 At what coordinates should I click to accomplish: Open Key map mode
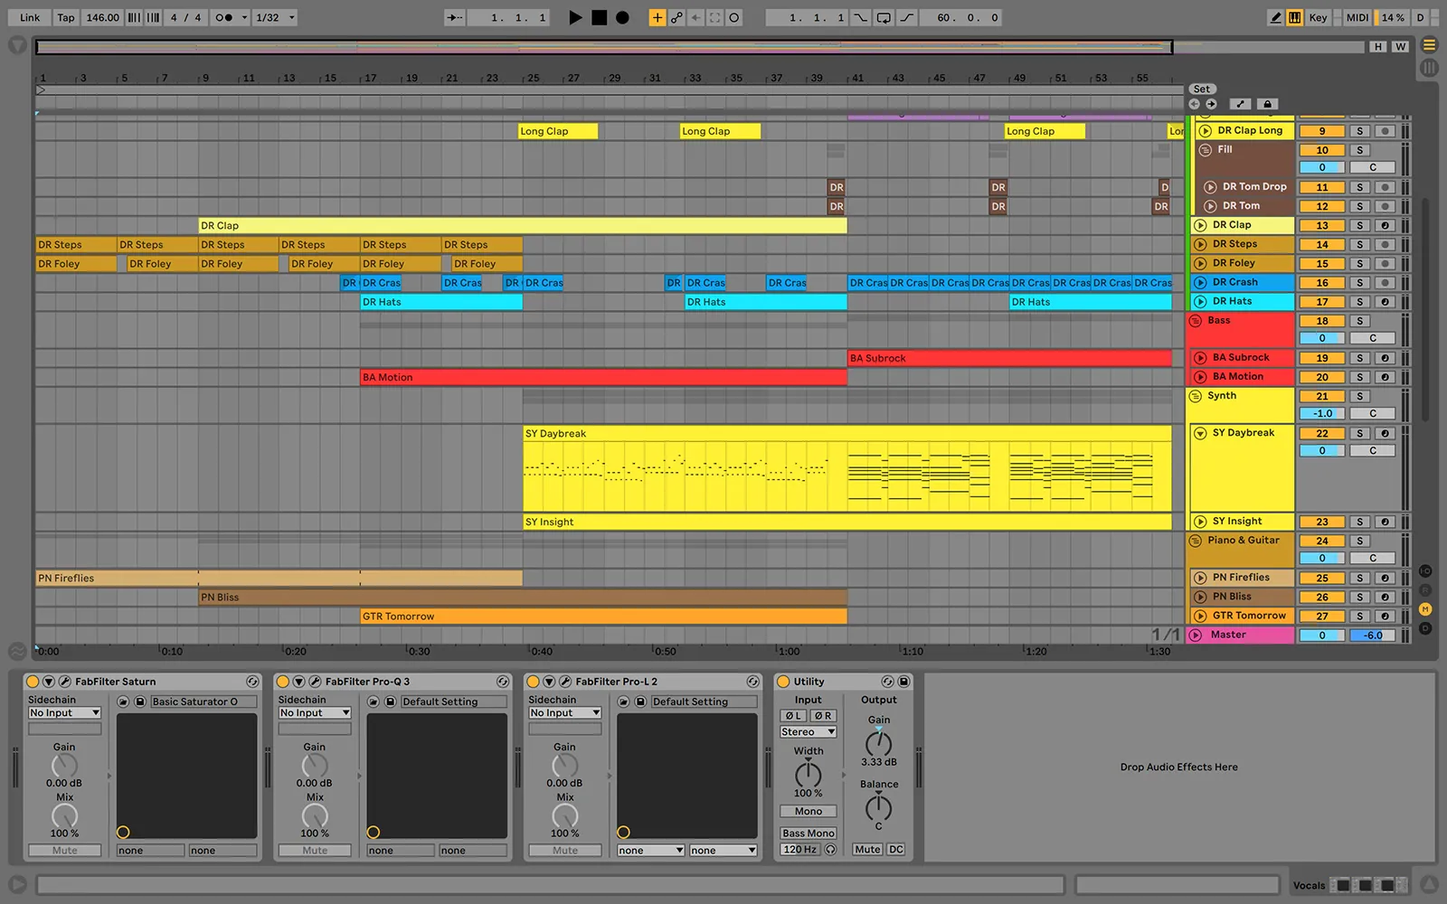click(1318, 17)
